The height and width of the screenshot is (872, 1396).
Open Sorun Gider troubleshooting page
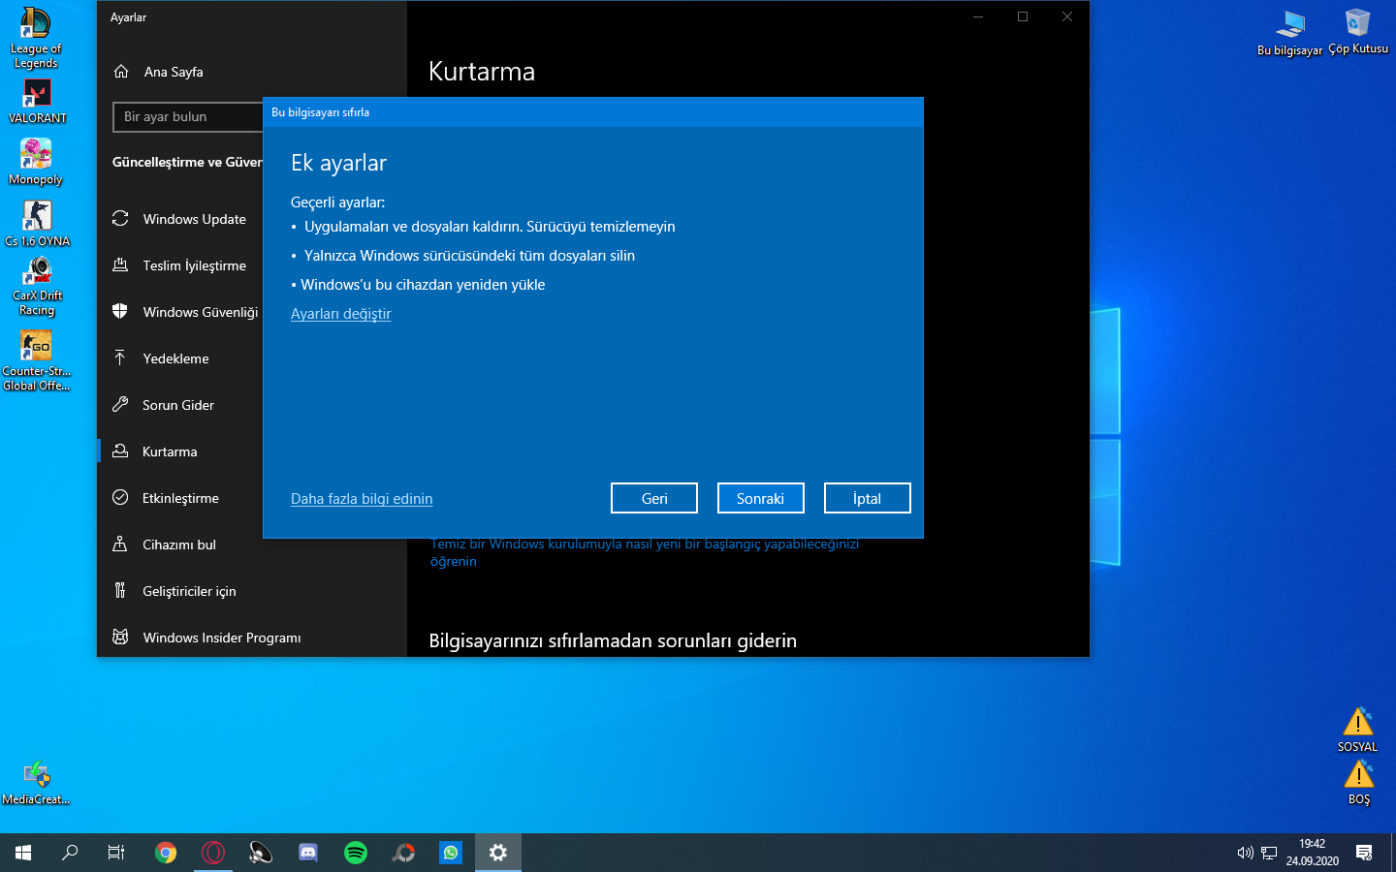click(180, 405)
